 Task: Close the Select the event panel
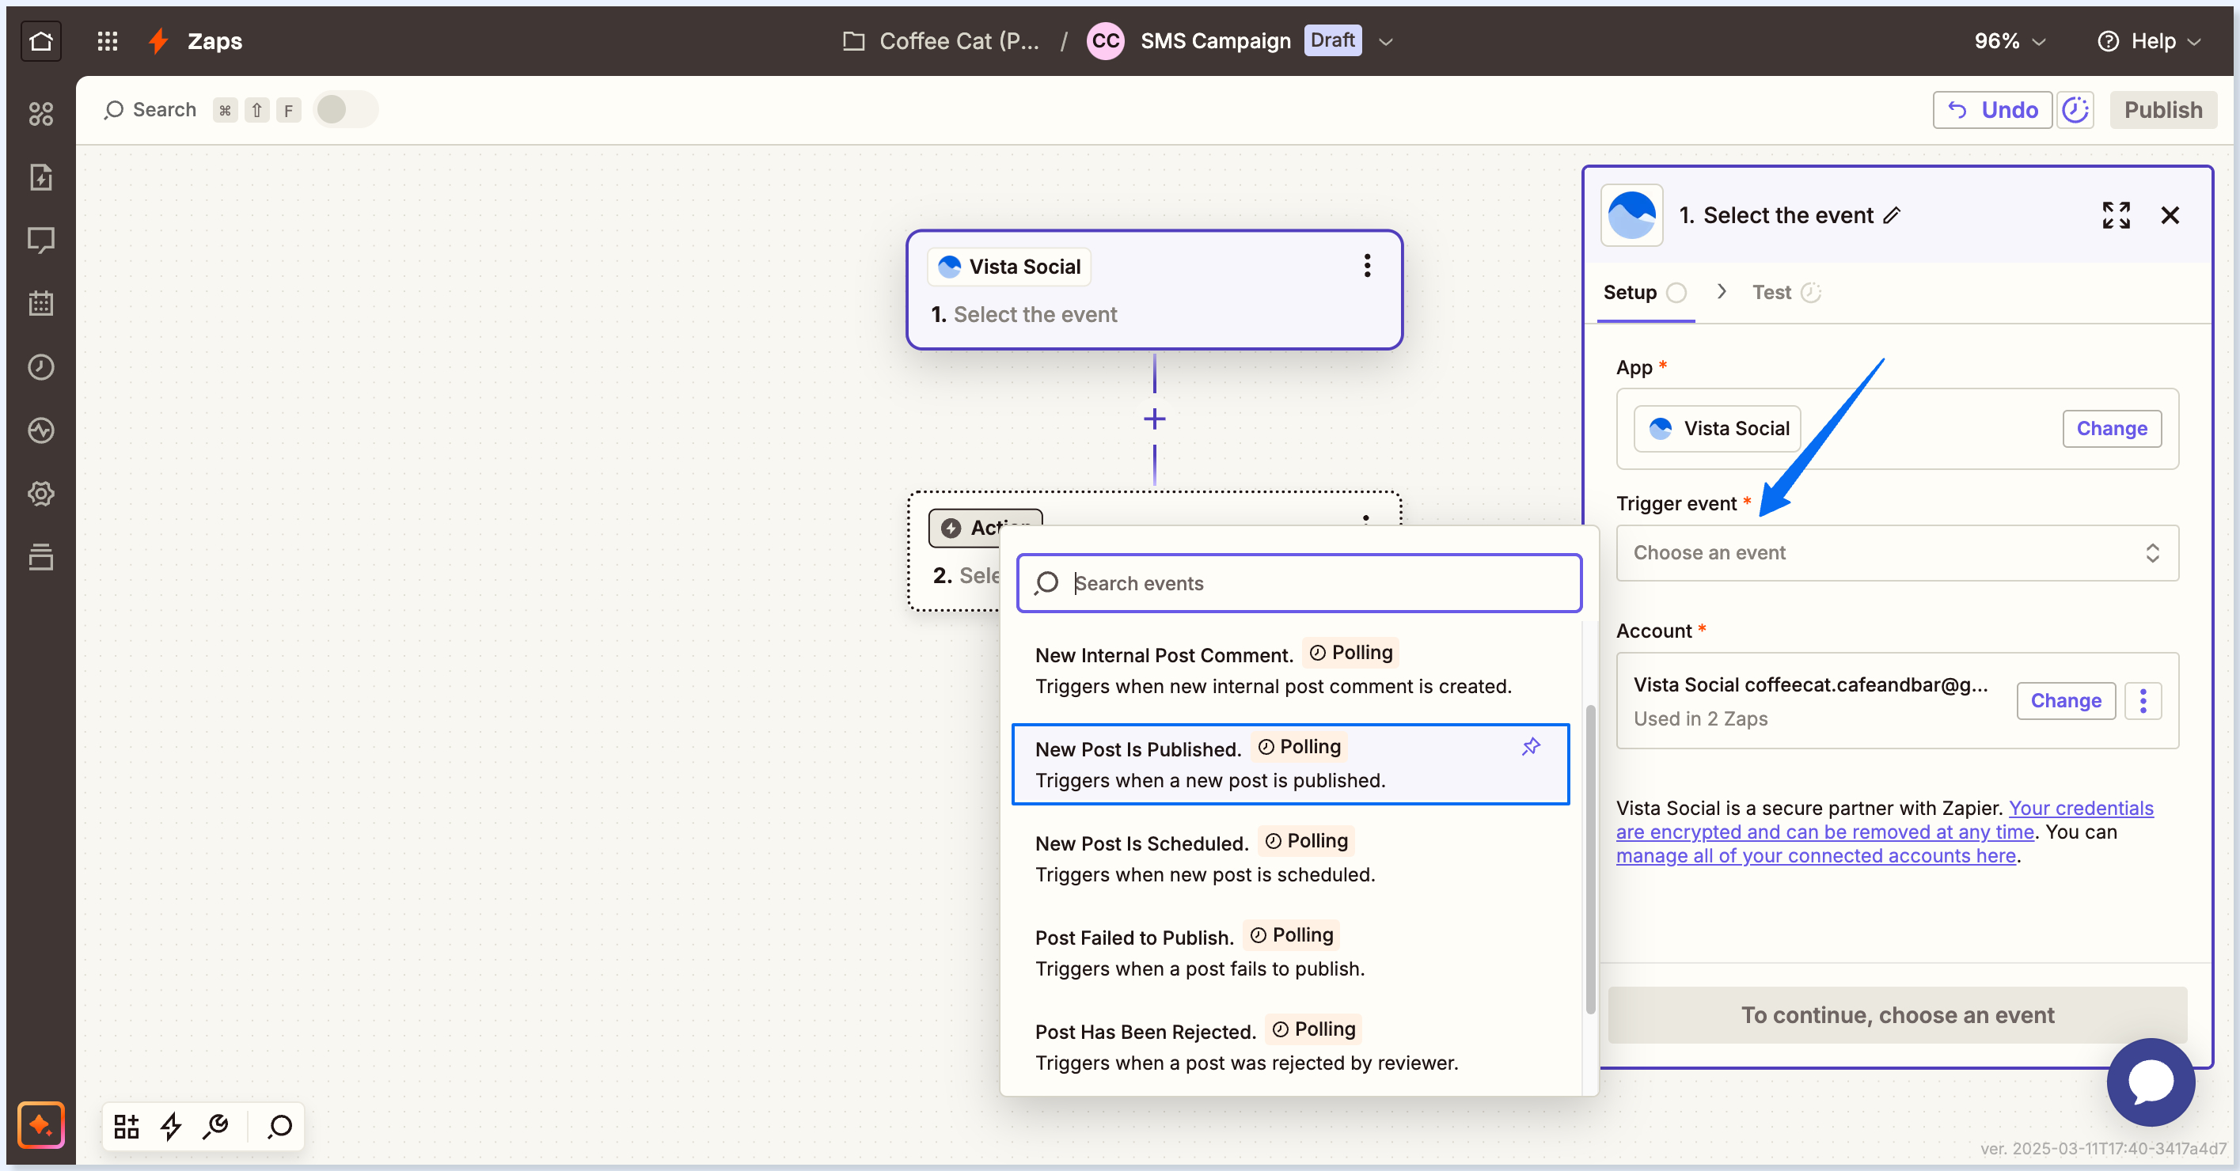2170,214
